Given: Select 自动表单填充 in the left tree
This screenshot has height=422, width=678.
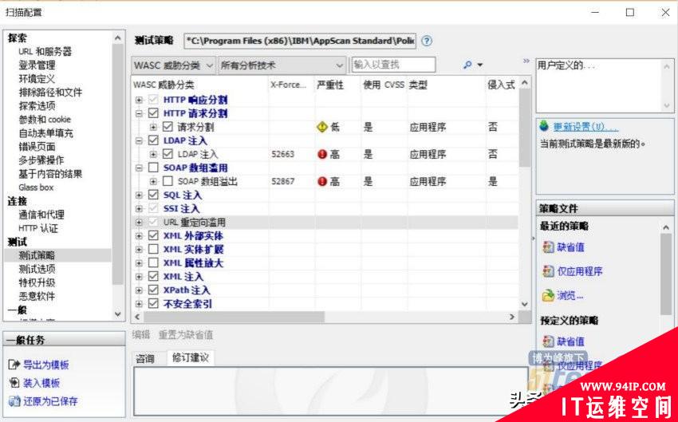Looking at the screenshot, I should pyautogui.click(x=45, y=133).
